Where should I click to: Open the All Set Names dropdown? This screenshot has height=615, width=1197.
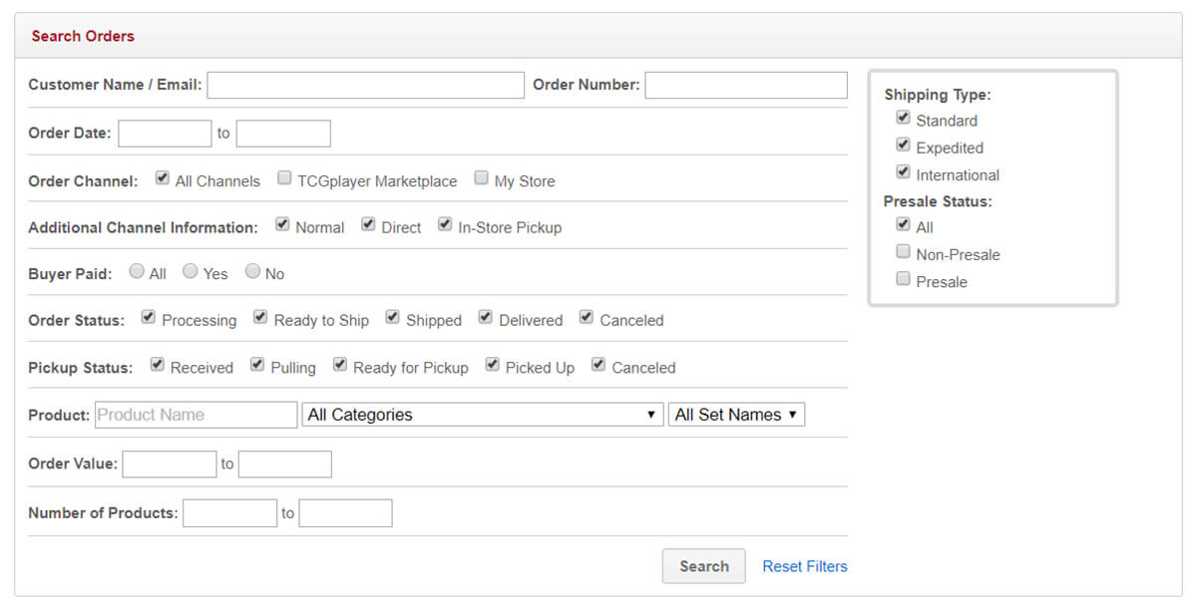coord(736,415)
